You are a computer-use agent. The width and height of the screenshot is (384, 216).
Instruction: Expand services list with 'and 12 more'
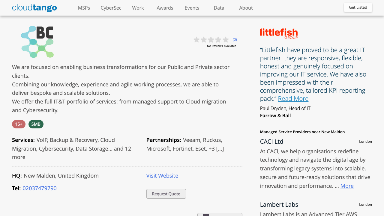122,148
